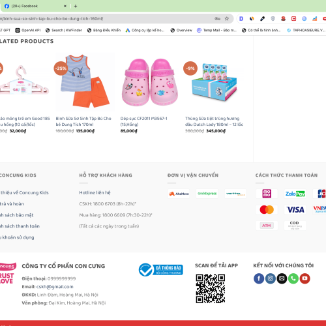Click the Mastercard payment logo
The image size is (326, 326).
[x=267, y=210]
